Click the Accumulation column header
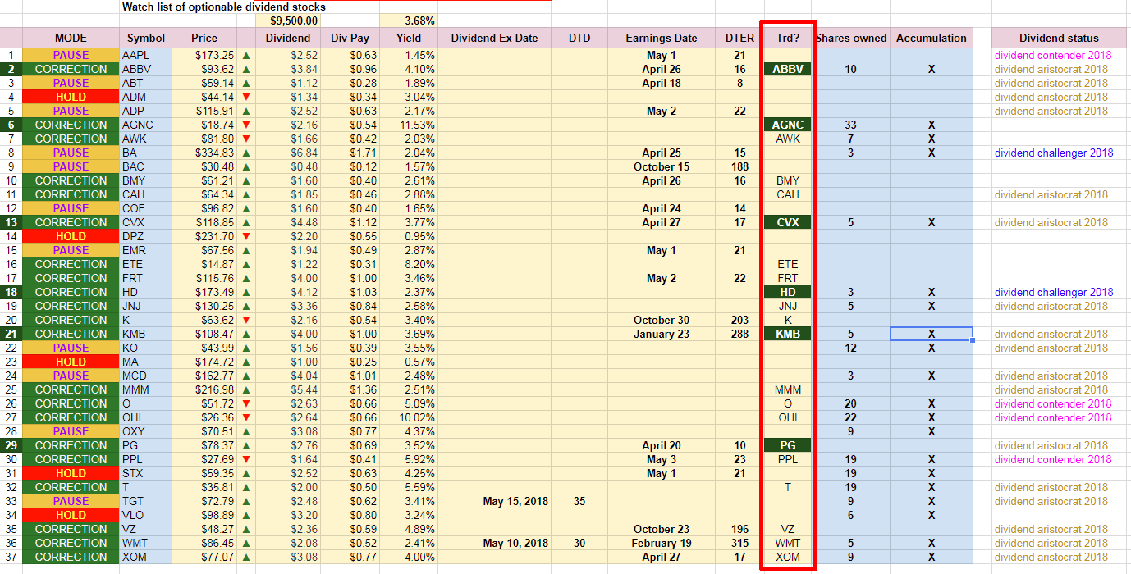Image resolution: width=1131 pixels, height=574 pixels. click(x=932, y=38)
